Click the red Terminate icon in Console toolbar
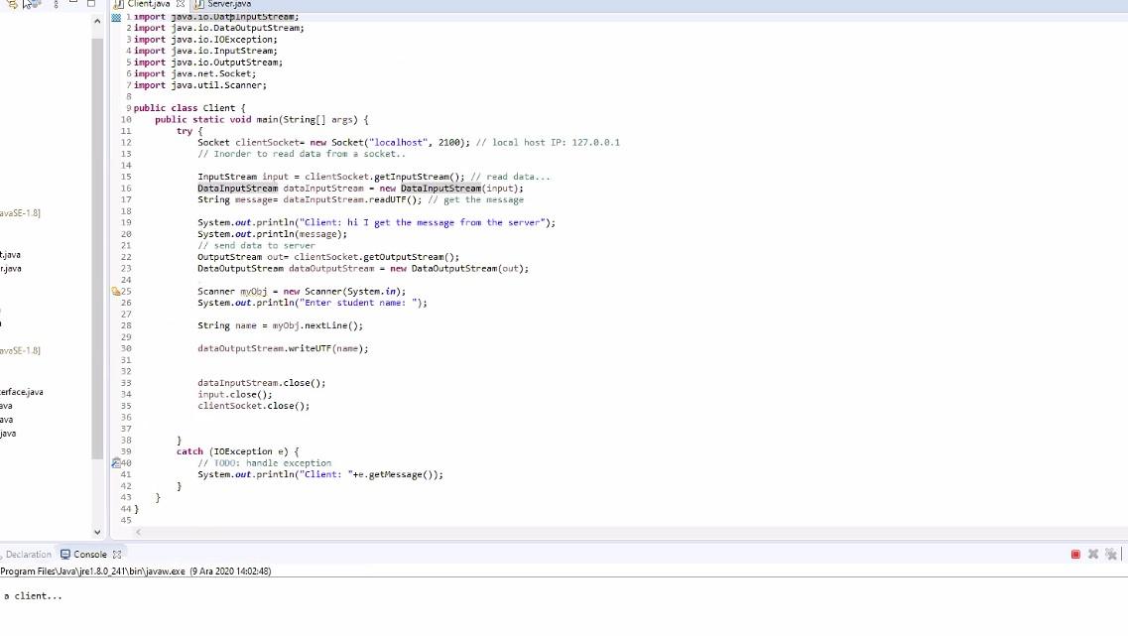 coord(1076,554)
